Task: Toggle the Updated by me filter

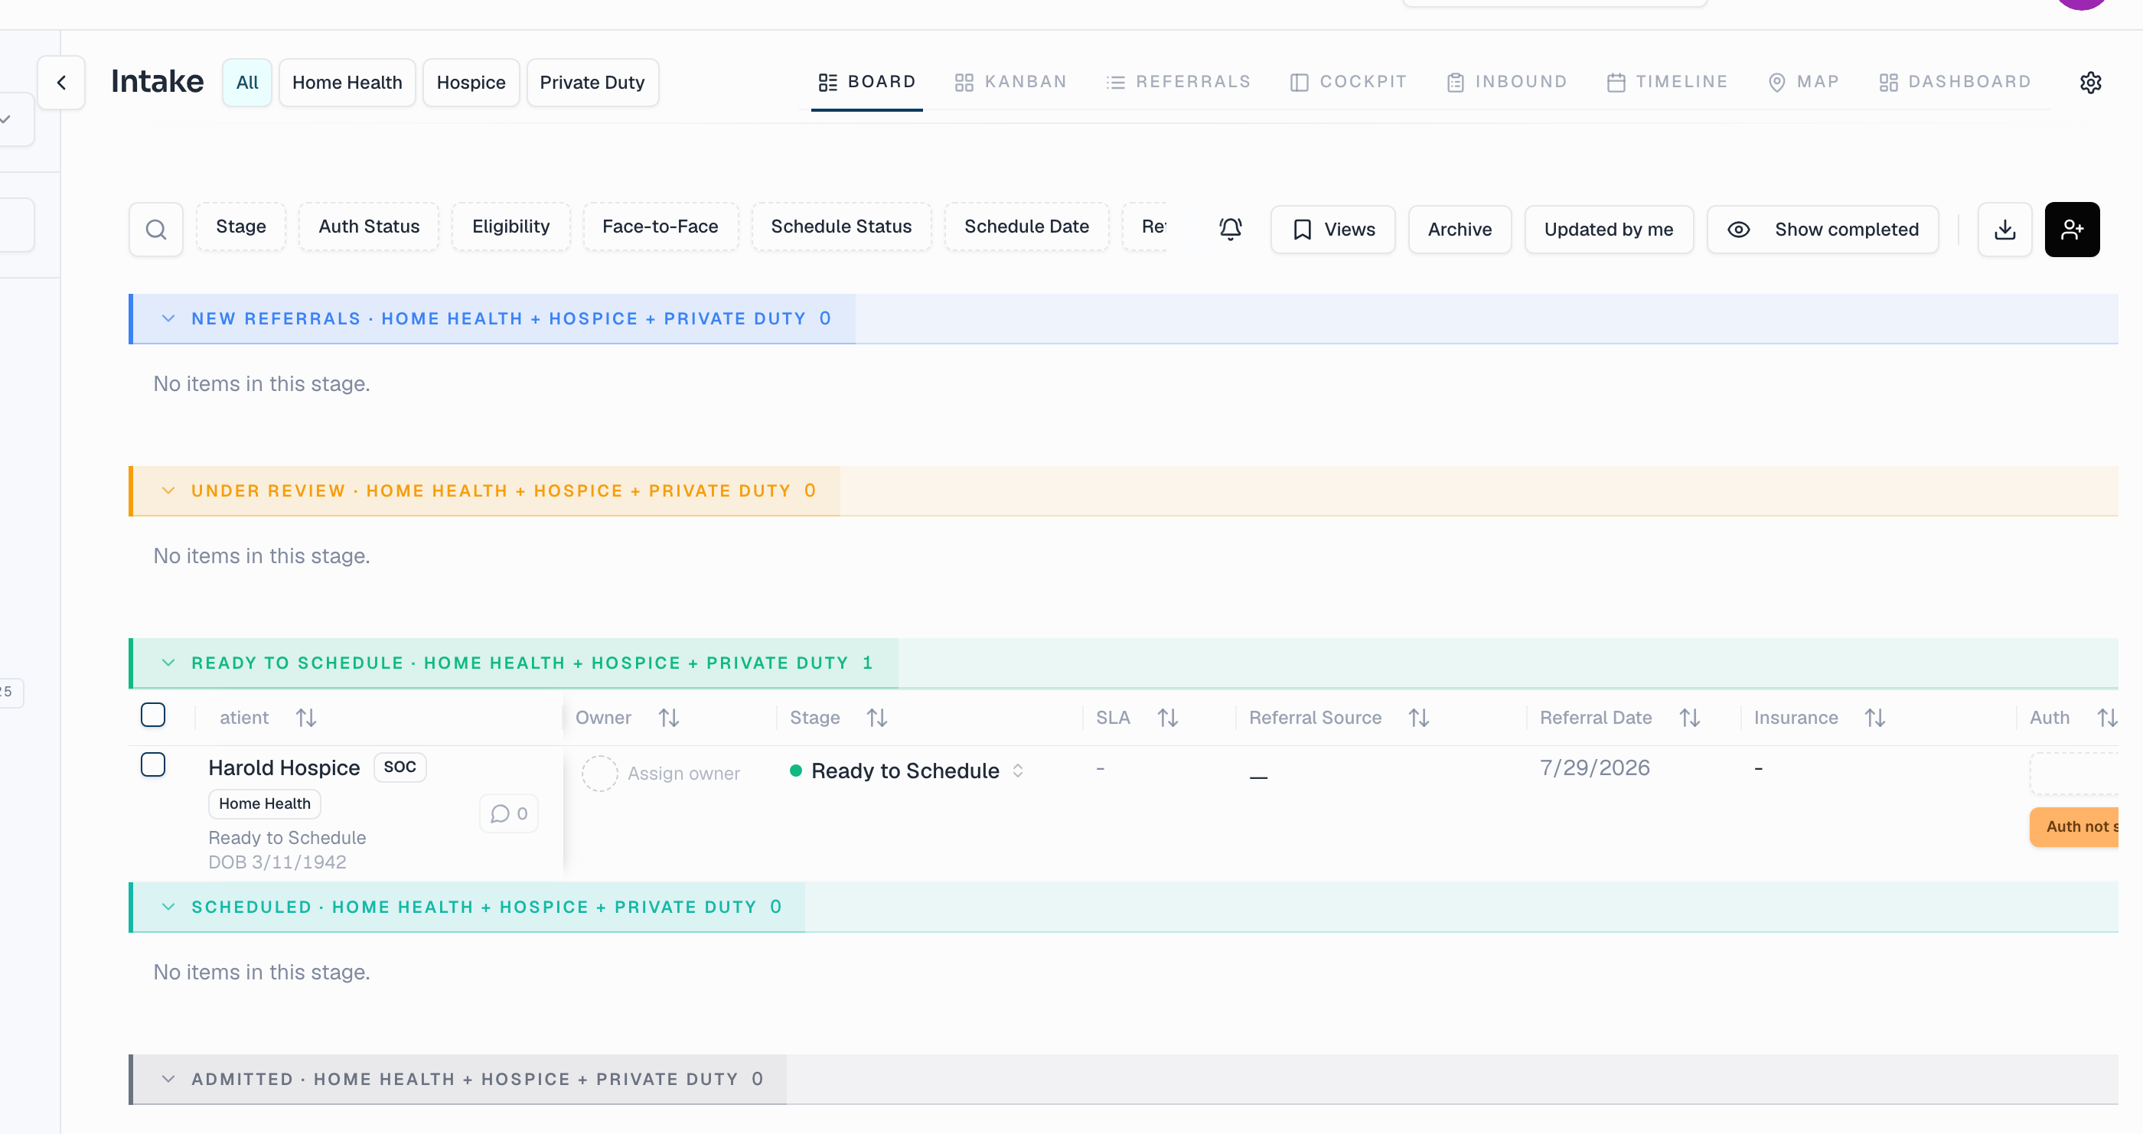Action: [1608, 229]
